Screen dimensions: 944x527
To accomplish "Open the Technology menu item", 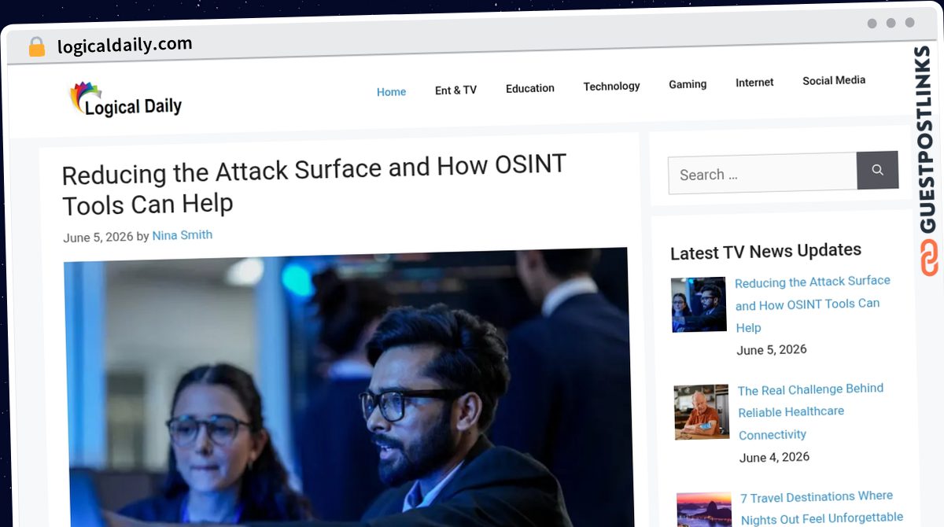I will [611, 87].
